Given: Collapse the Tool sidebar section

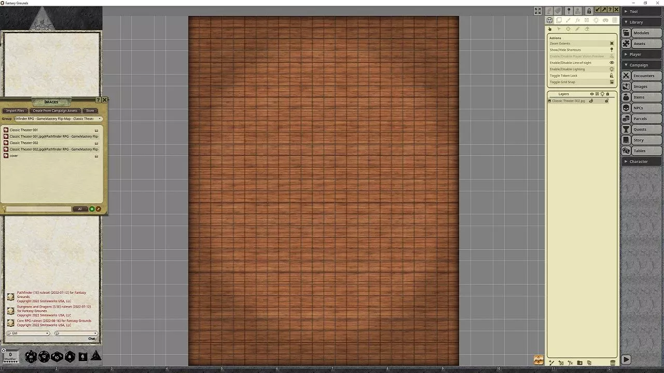Looking at the screenshot, I should click(643, 11).
